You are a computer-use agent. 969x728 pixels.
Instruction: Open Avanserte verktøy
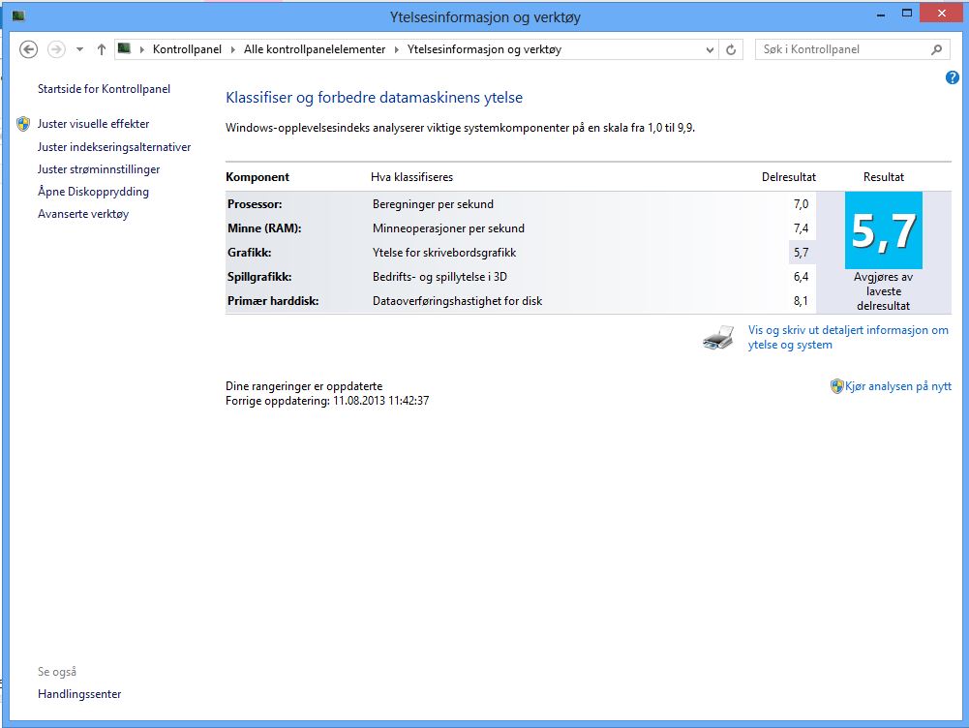(83, 214)
